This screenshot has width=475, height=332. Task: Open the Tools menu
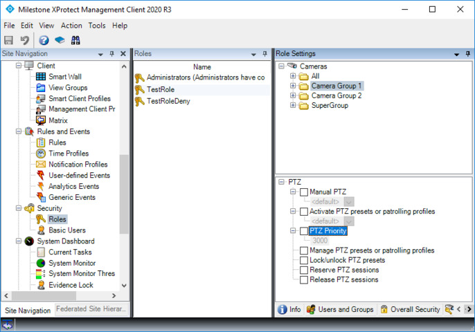coord(97,26)
